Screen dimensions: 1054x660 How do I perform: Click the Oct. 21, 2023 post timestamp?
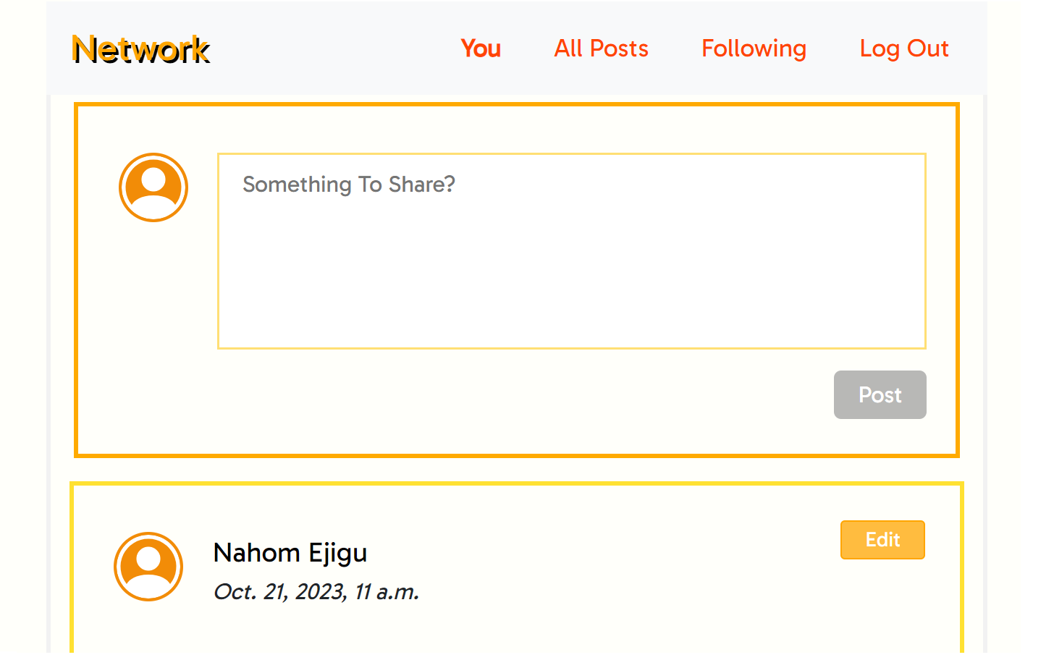316,592
